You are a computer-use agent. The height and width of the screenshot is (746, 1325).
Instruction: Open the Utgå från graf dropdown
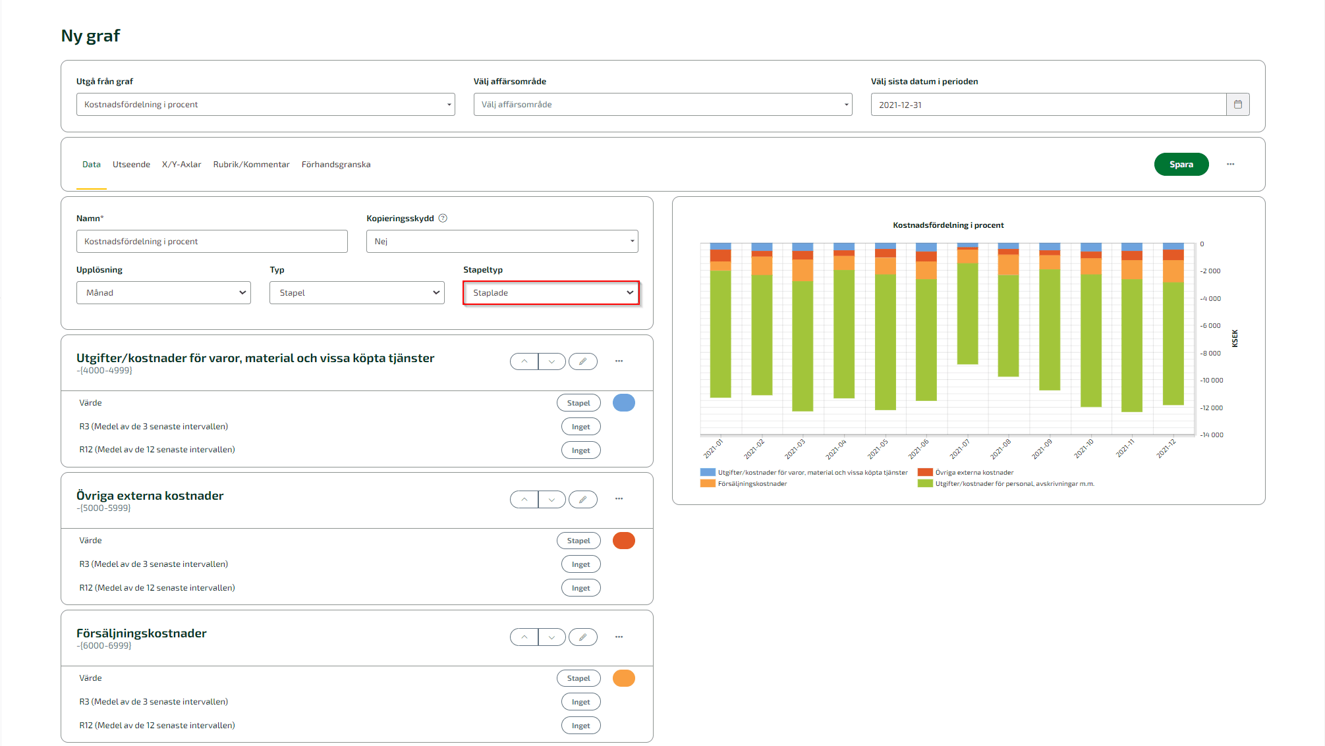coord(266,105)
